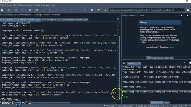Viewport: 191px width, 107px height.
Task: Open the Debug menu
Action: pyautogui.click(x=21, y=5)
